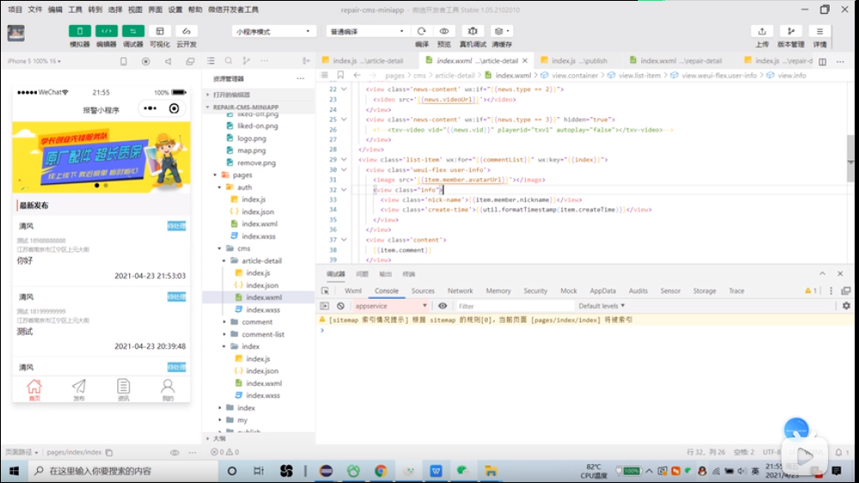Screen dimensions: 859x483
Task: Click the preview eye icon
Action: (444, 31)
